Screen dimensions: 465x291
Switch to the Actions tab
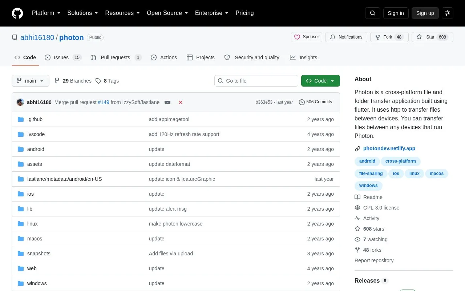click(x=164, y=57)
